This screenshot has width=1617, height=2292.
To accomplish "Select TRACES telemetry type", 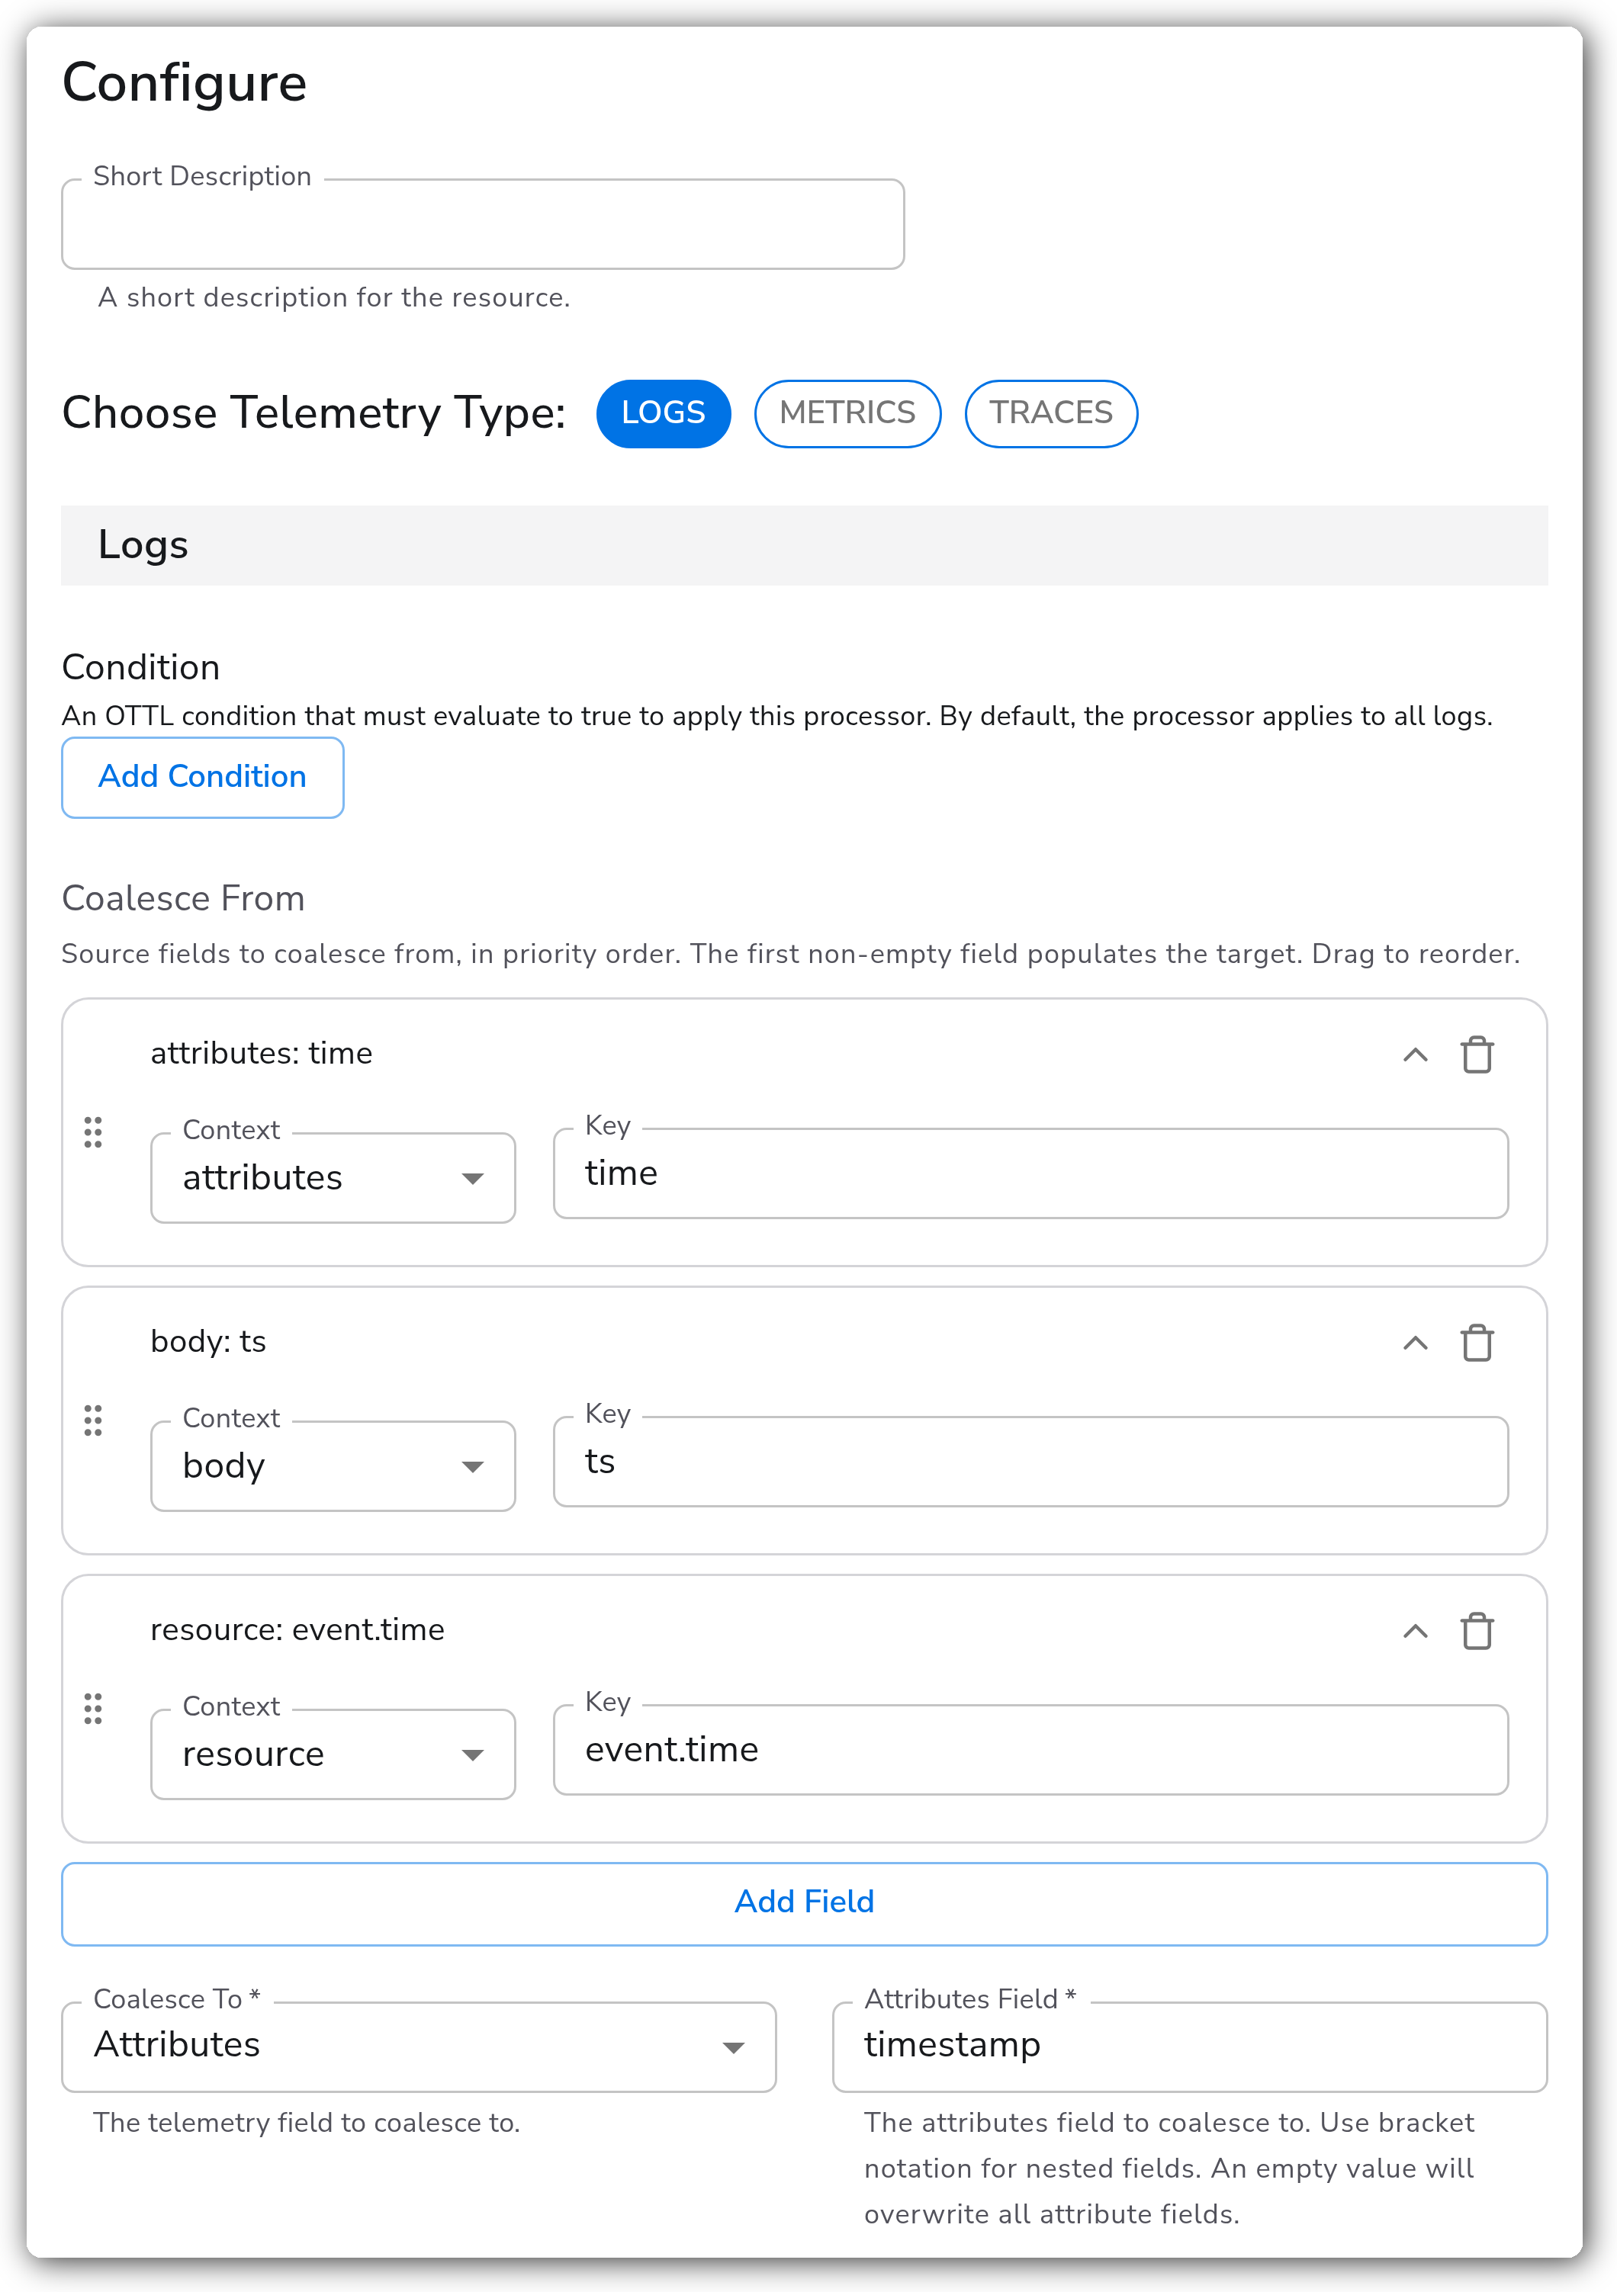I will click(1051, 412).
